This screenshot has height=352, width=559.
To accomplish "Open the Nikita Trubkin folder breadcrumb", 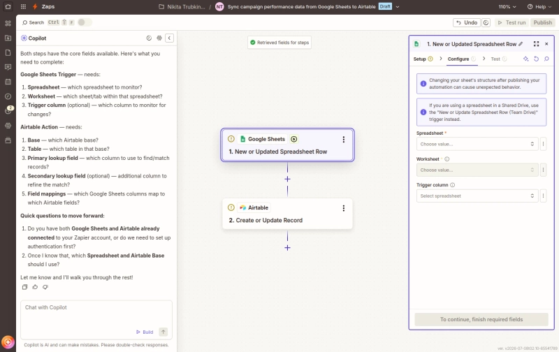I will point(182,6).
